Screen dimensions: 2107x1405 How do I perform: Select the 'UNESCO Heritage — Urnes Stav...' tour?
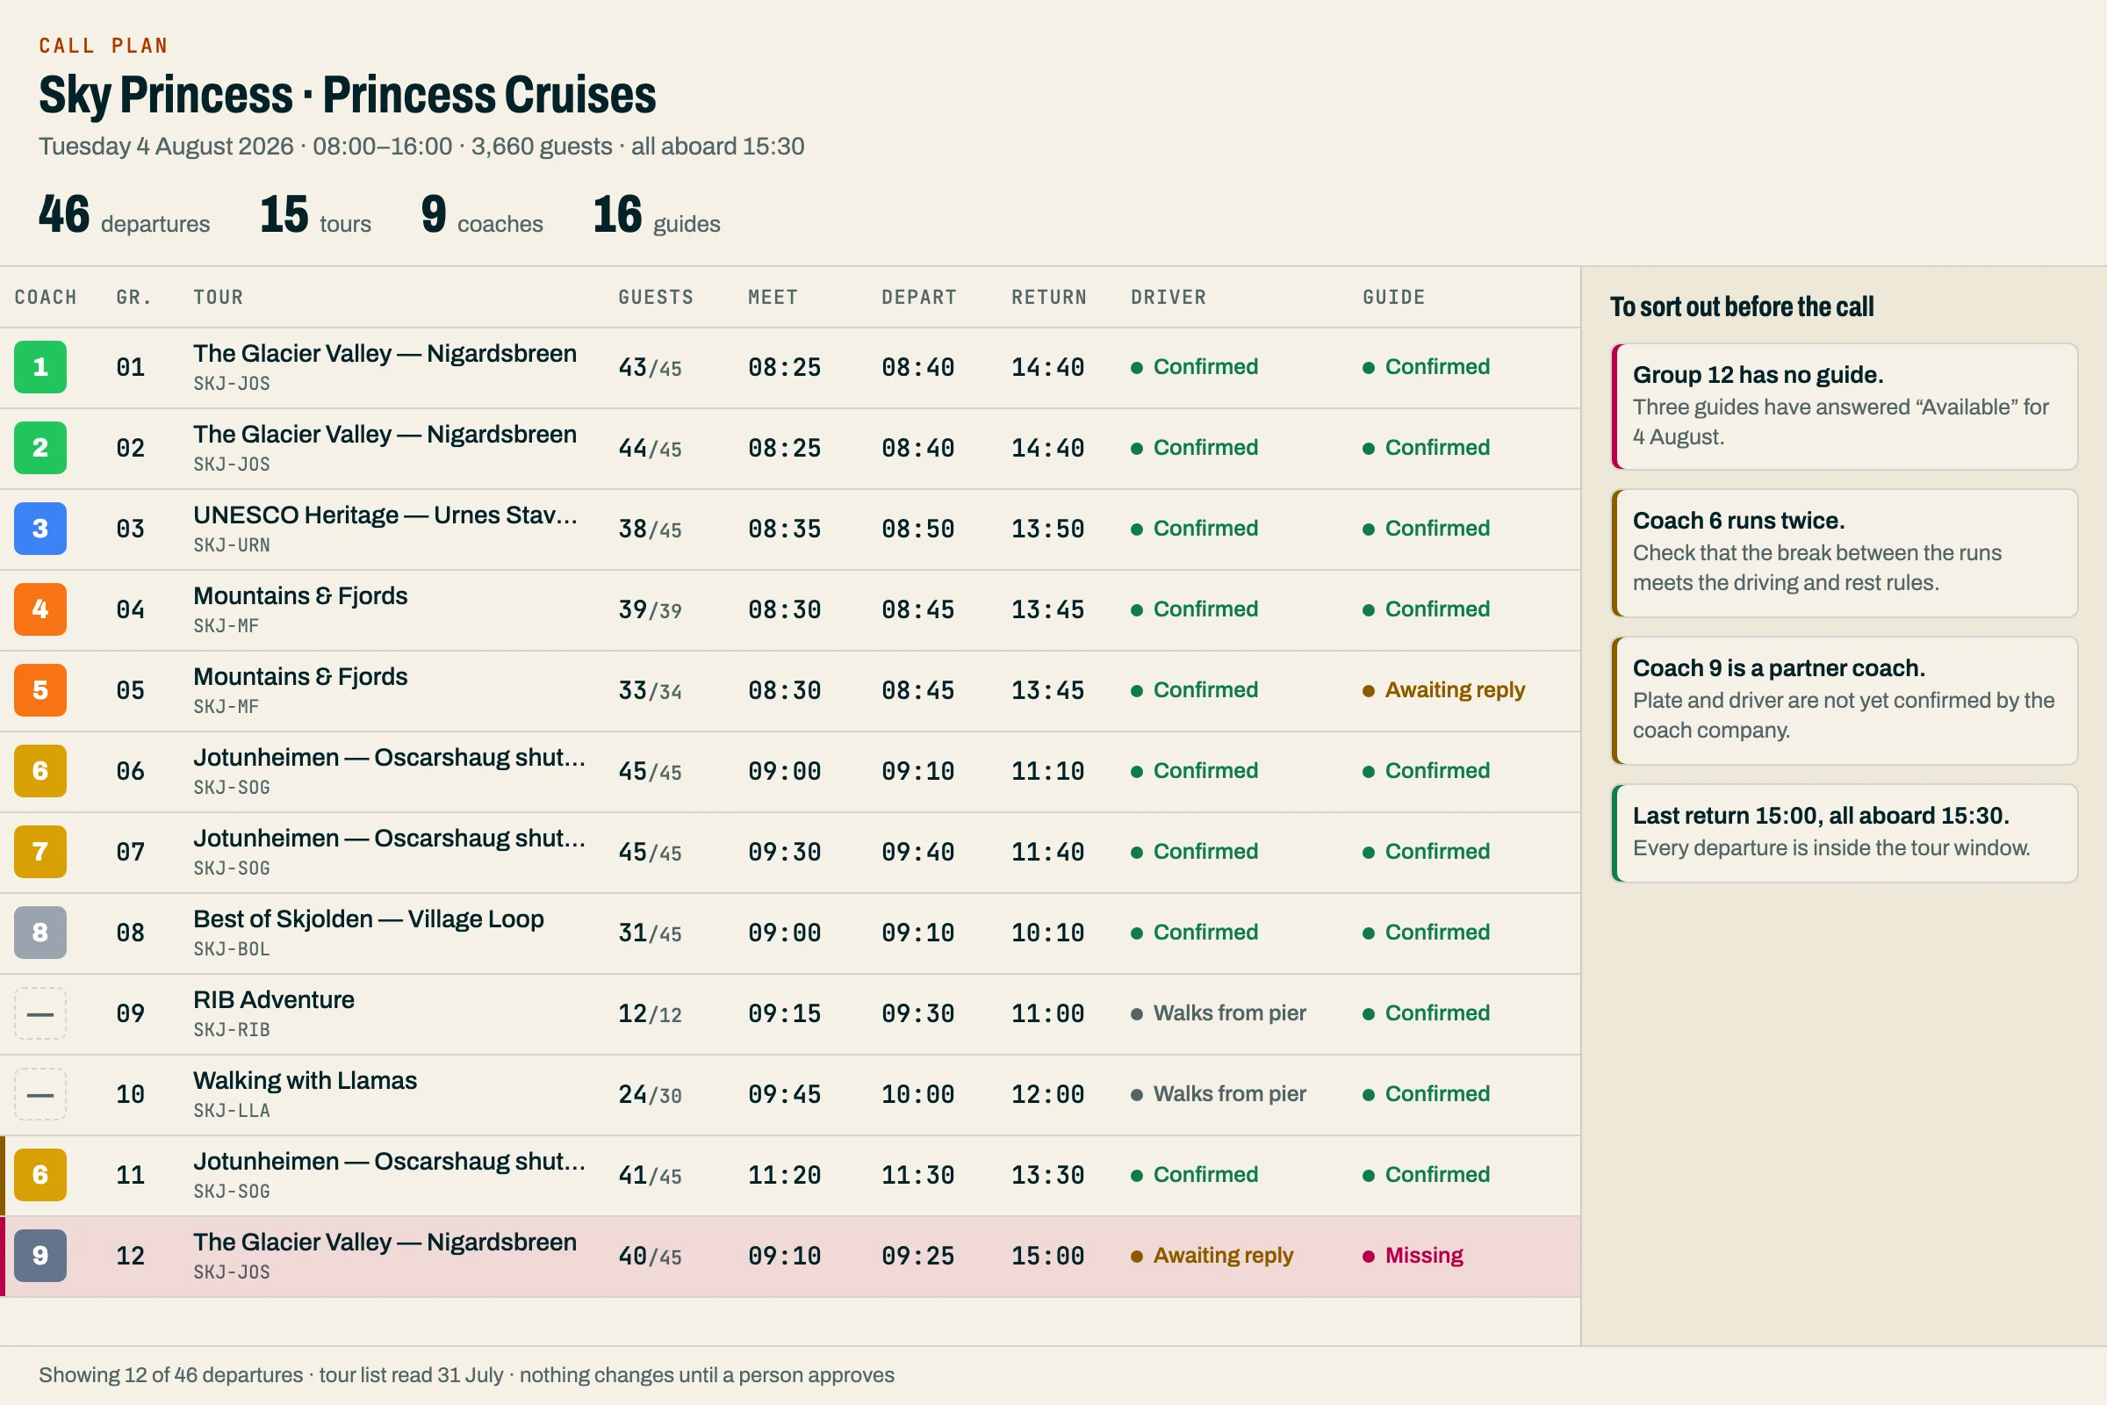point(385,515)
